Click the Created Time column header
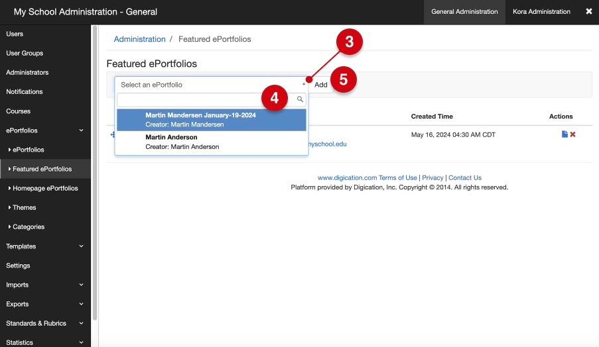Screen dimensions: 599x347 pos(432,117)
